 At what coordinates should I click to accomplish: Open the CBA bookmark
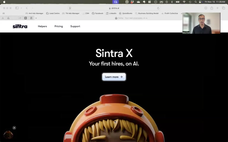click(x=86, y=13)
